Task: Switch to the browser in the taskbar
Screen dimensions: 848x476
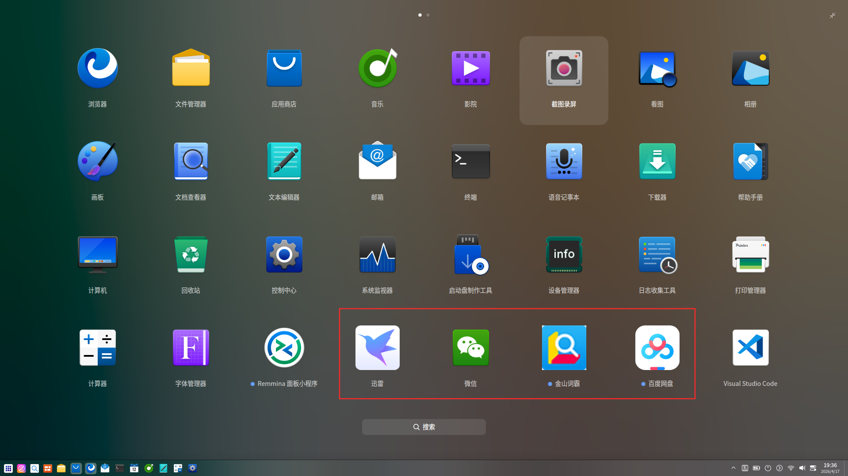Action: (91, 468)
